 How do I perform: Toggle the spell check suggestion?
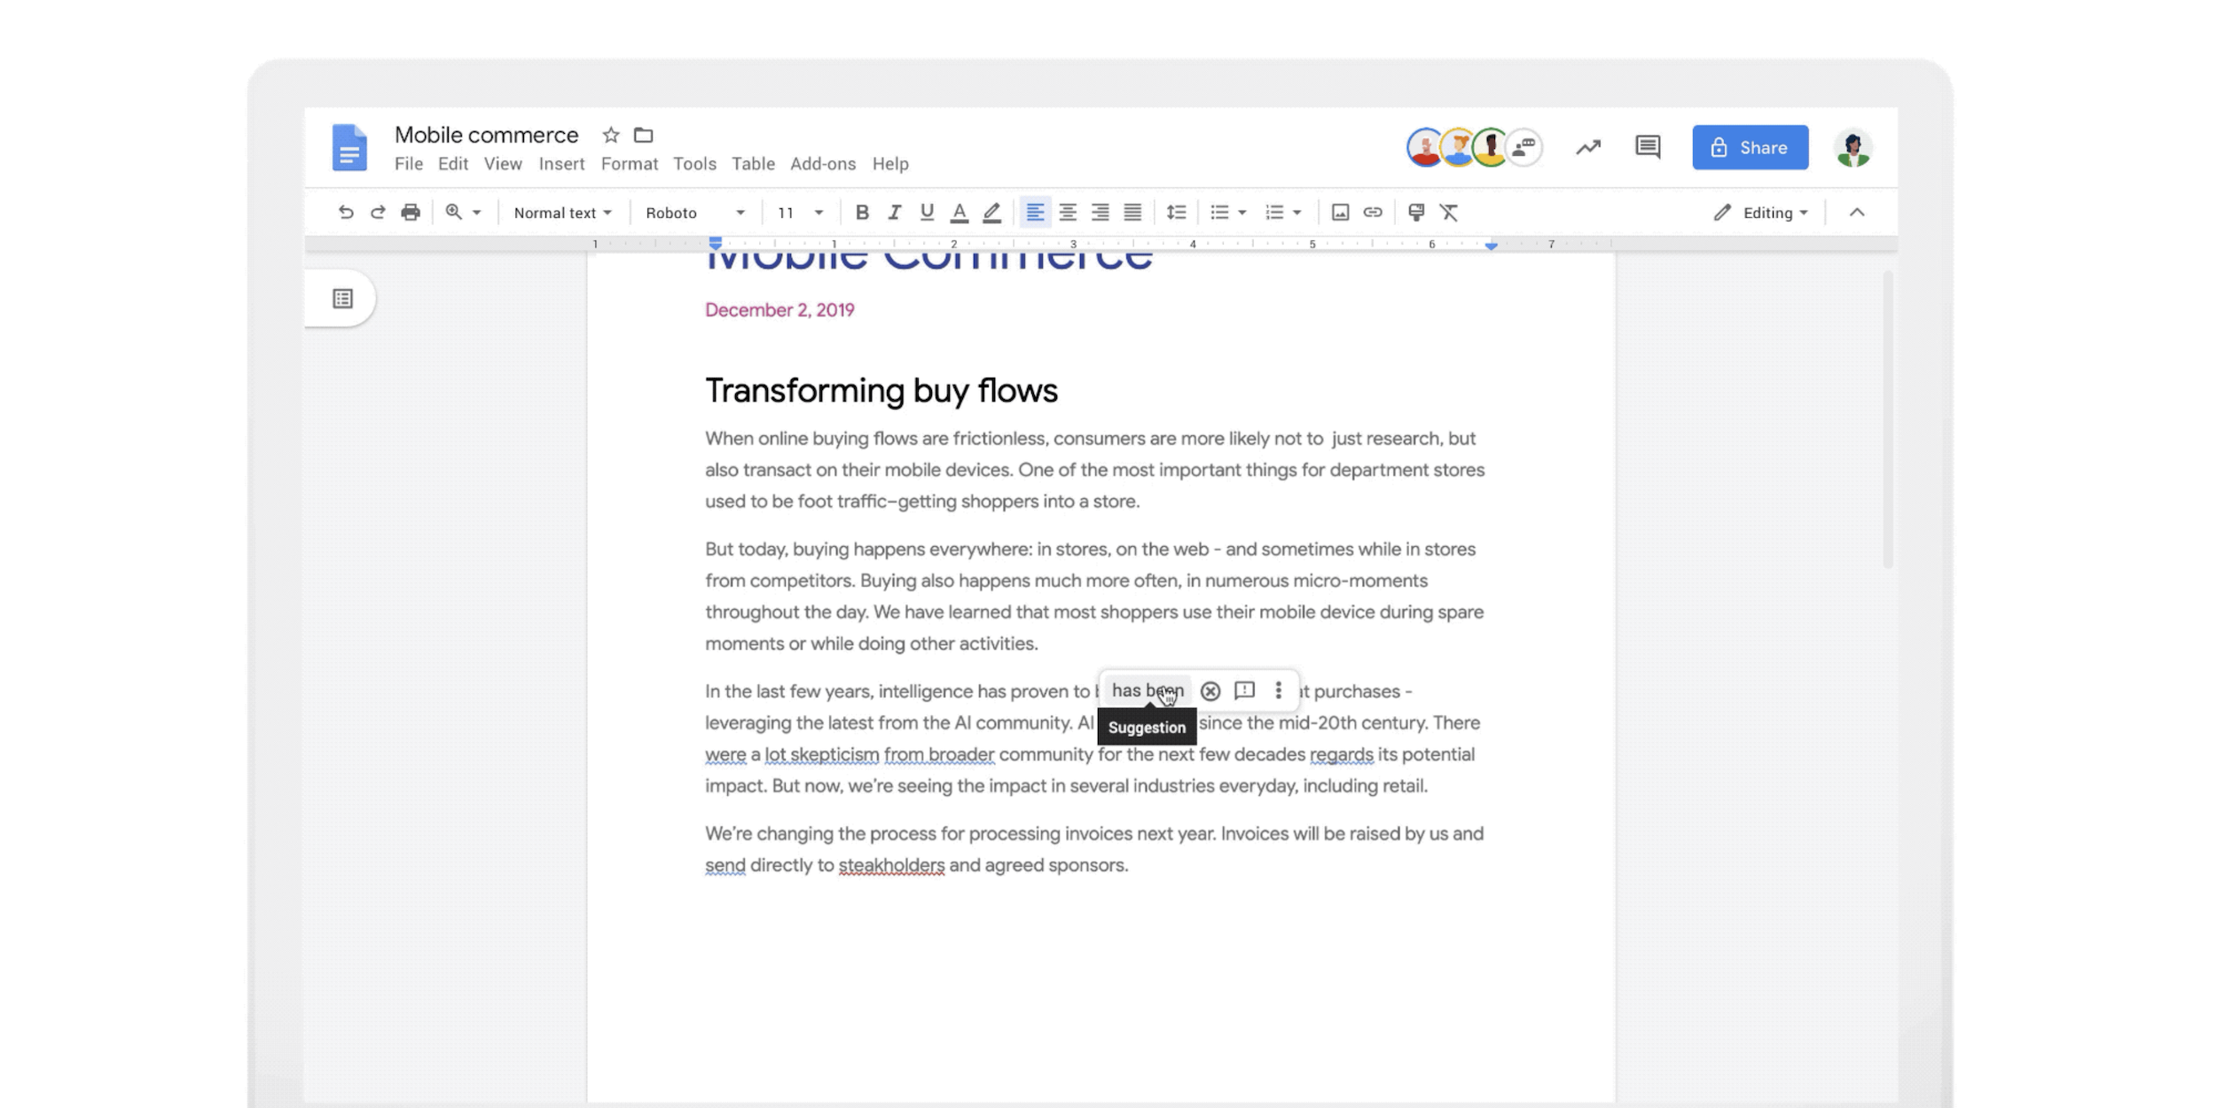(x=1147, y=690)
